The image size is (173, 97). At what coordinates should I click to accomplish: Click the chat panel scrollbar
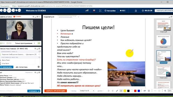pyautogui.click(x=40, y=87)
